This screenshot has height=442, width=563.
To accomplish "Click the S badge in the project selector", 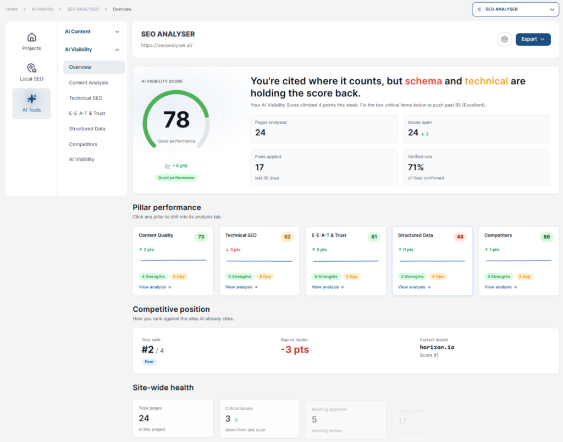I will 479,9.
